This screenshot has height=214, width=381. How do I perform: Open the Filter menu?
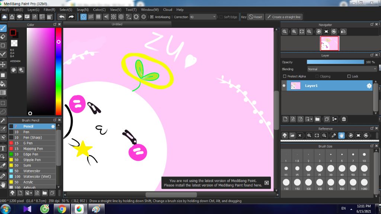[49, 10]
